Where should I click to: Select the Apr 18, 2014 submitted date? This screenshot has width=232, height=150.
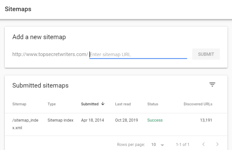pos(92,120)
